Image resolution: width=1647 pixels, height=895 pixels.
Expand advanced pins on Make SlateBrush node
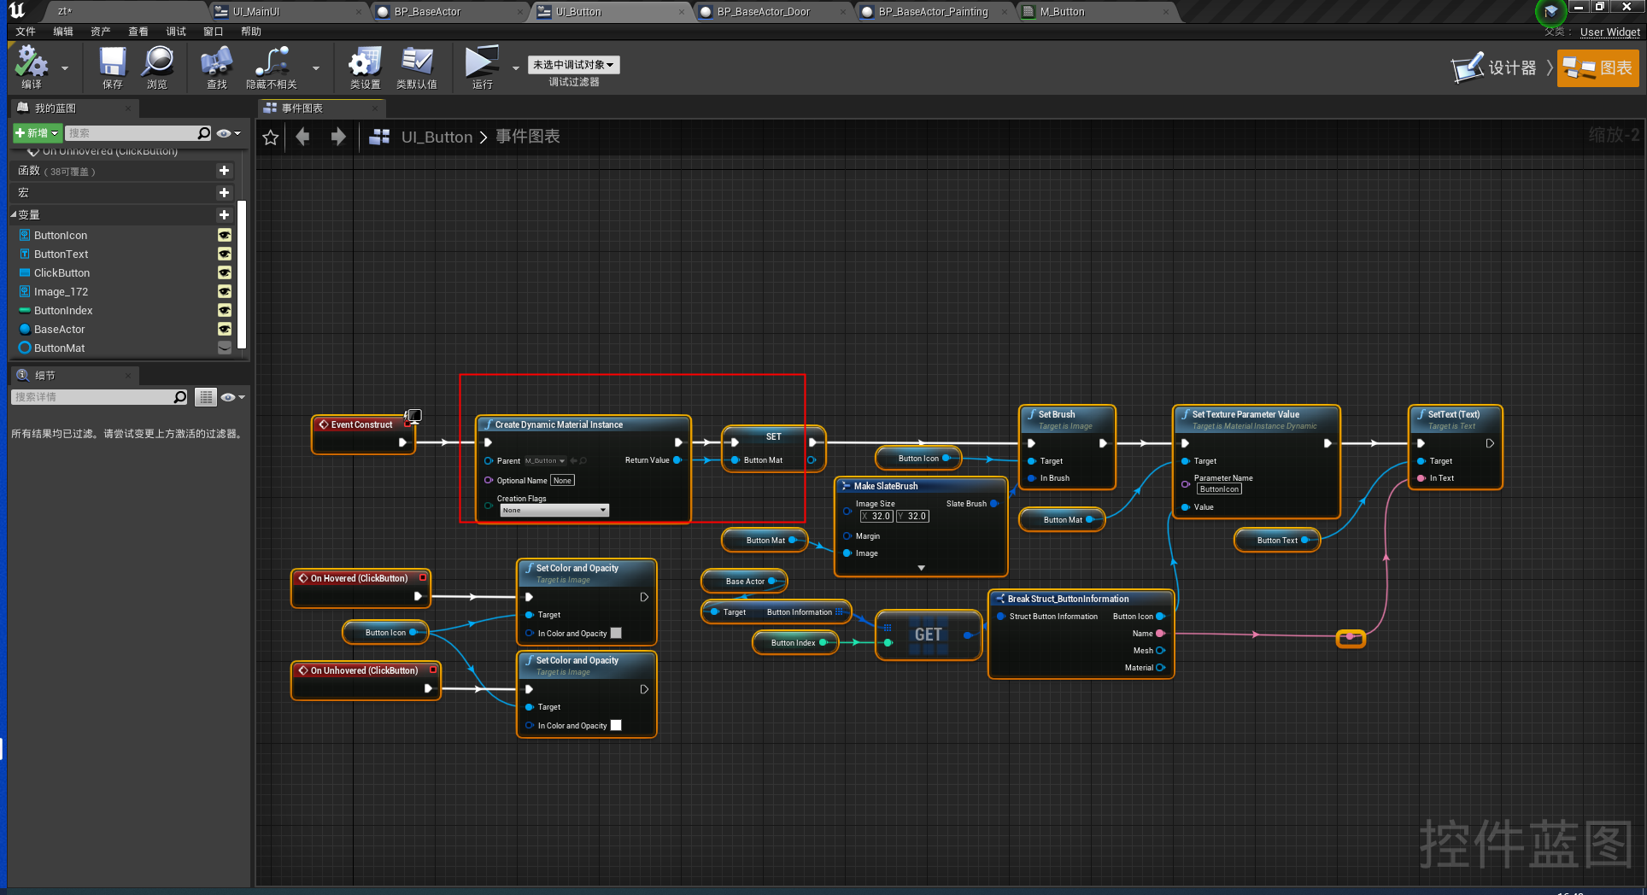click(921, 568)
